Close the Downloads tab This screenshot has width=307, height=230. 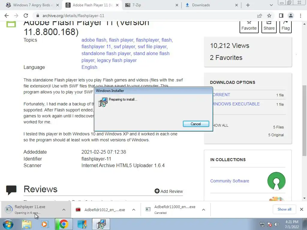[x=237, y=5]
